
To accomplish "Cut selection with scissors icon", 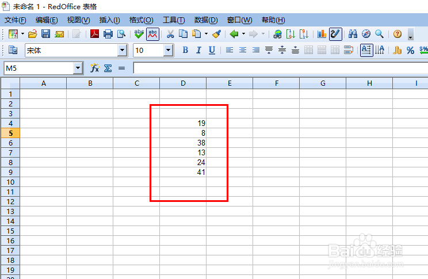I will [170, 34].
